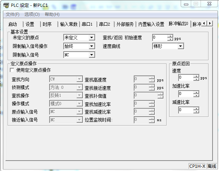Increase origin return deceleration ratio

[x=196, y=108]
